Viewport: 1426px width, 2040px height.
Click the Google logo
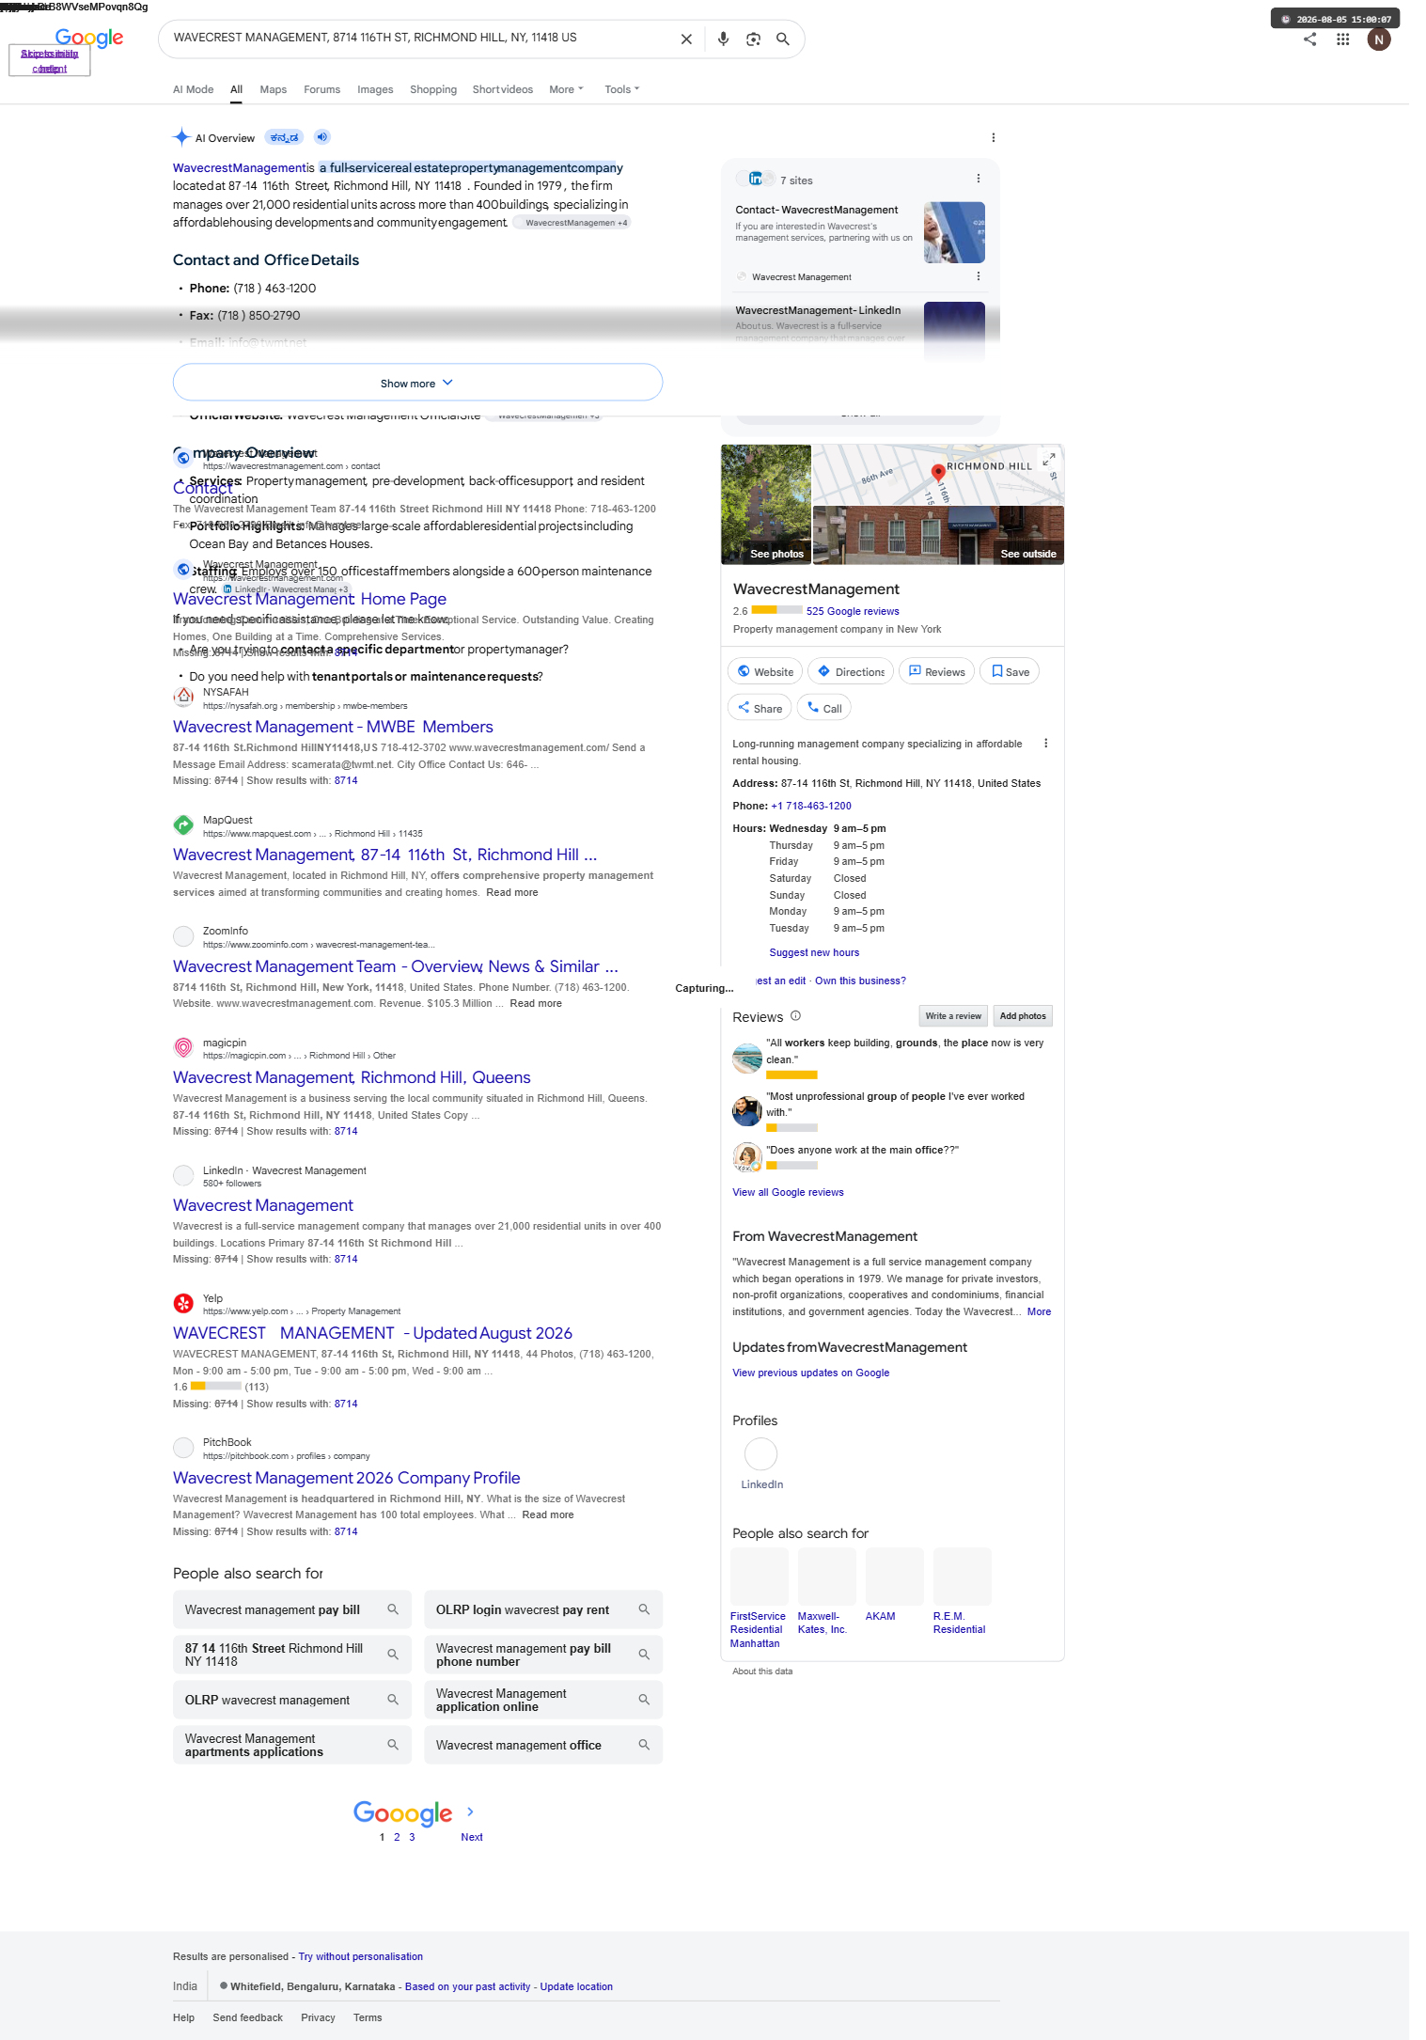tap(89, 38)
